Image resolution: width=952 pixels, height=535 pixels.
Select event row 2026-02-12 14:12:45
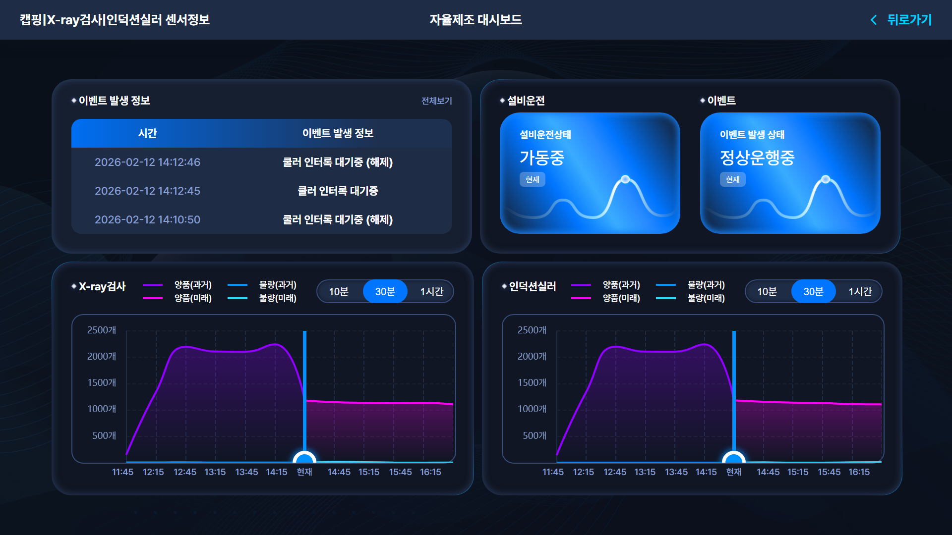tap(262, 191)
